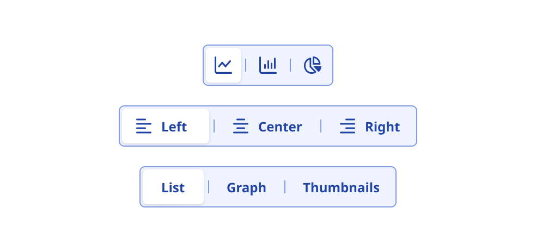Click the separator between Center and Right
Screen dimensions: 536x252
click(321, 126)
